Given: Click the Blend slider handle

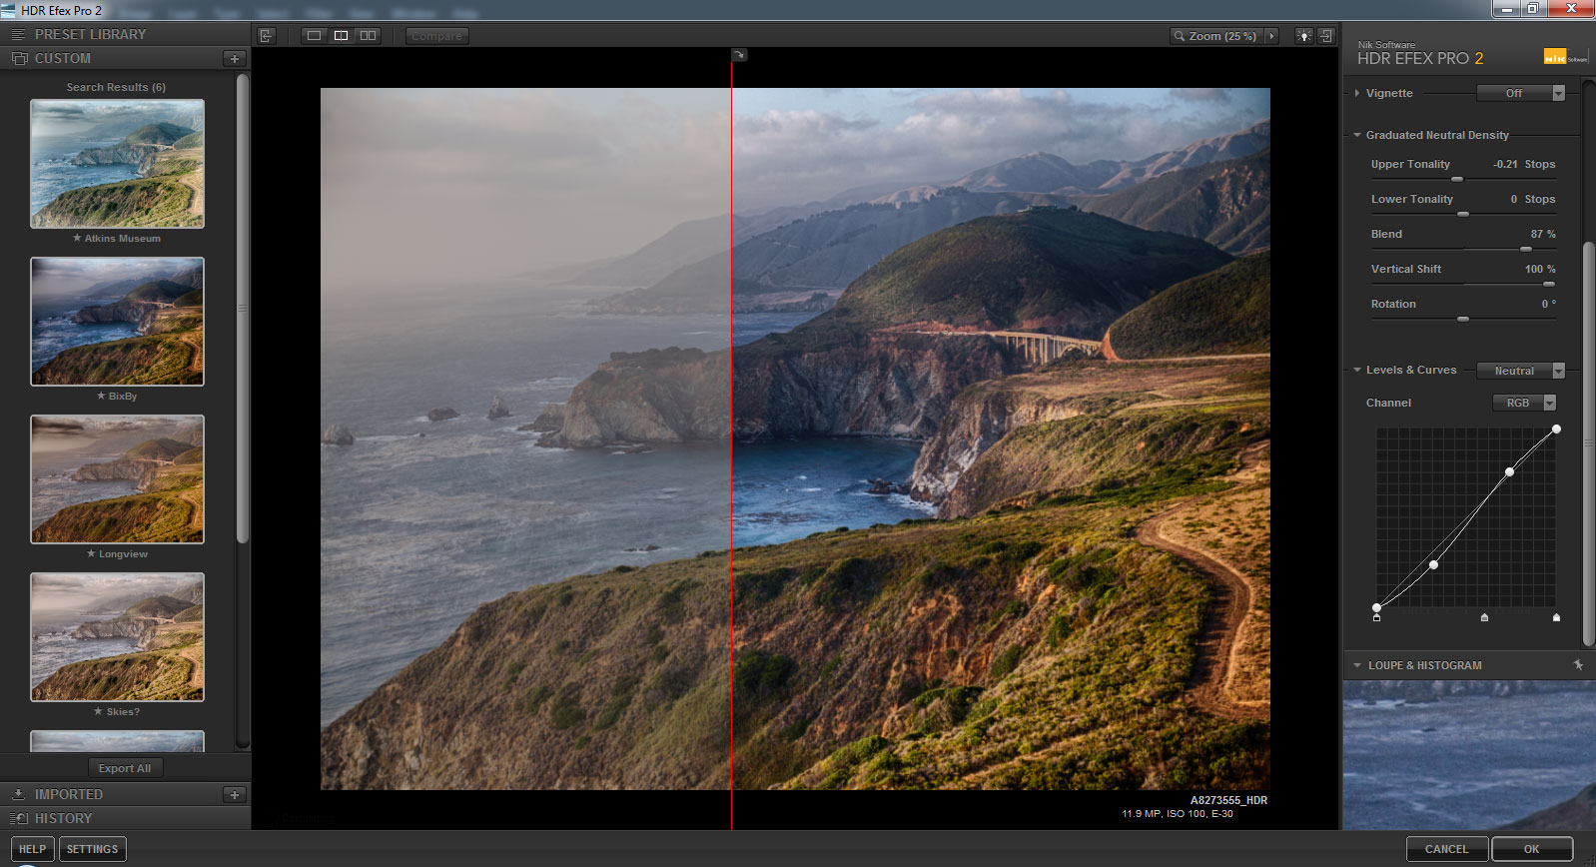Looking at the screenshot, I should click(1525, 249).
